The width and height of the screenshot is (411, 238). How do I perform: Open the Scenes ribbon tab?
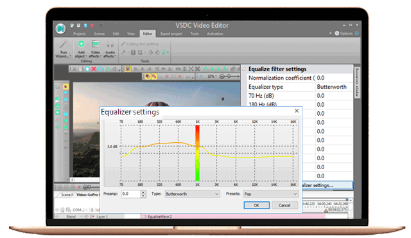pos(99,33)
